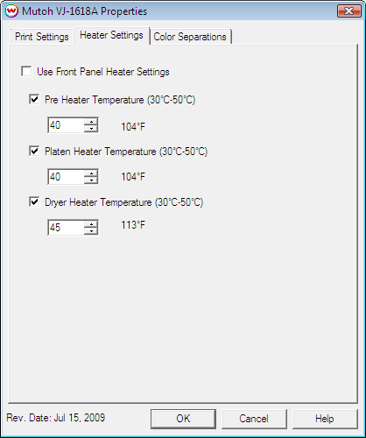This screenshot has height=438, width=366.
Task: Increase Pre Heater temperature with up arrow
Action: (x=91, y=122)
